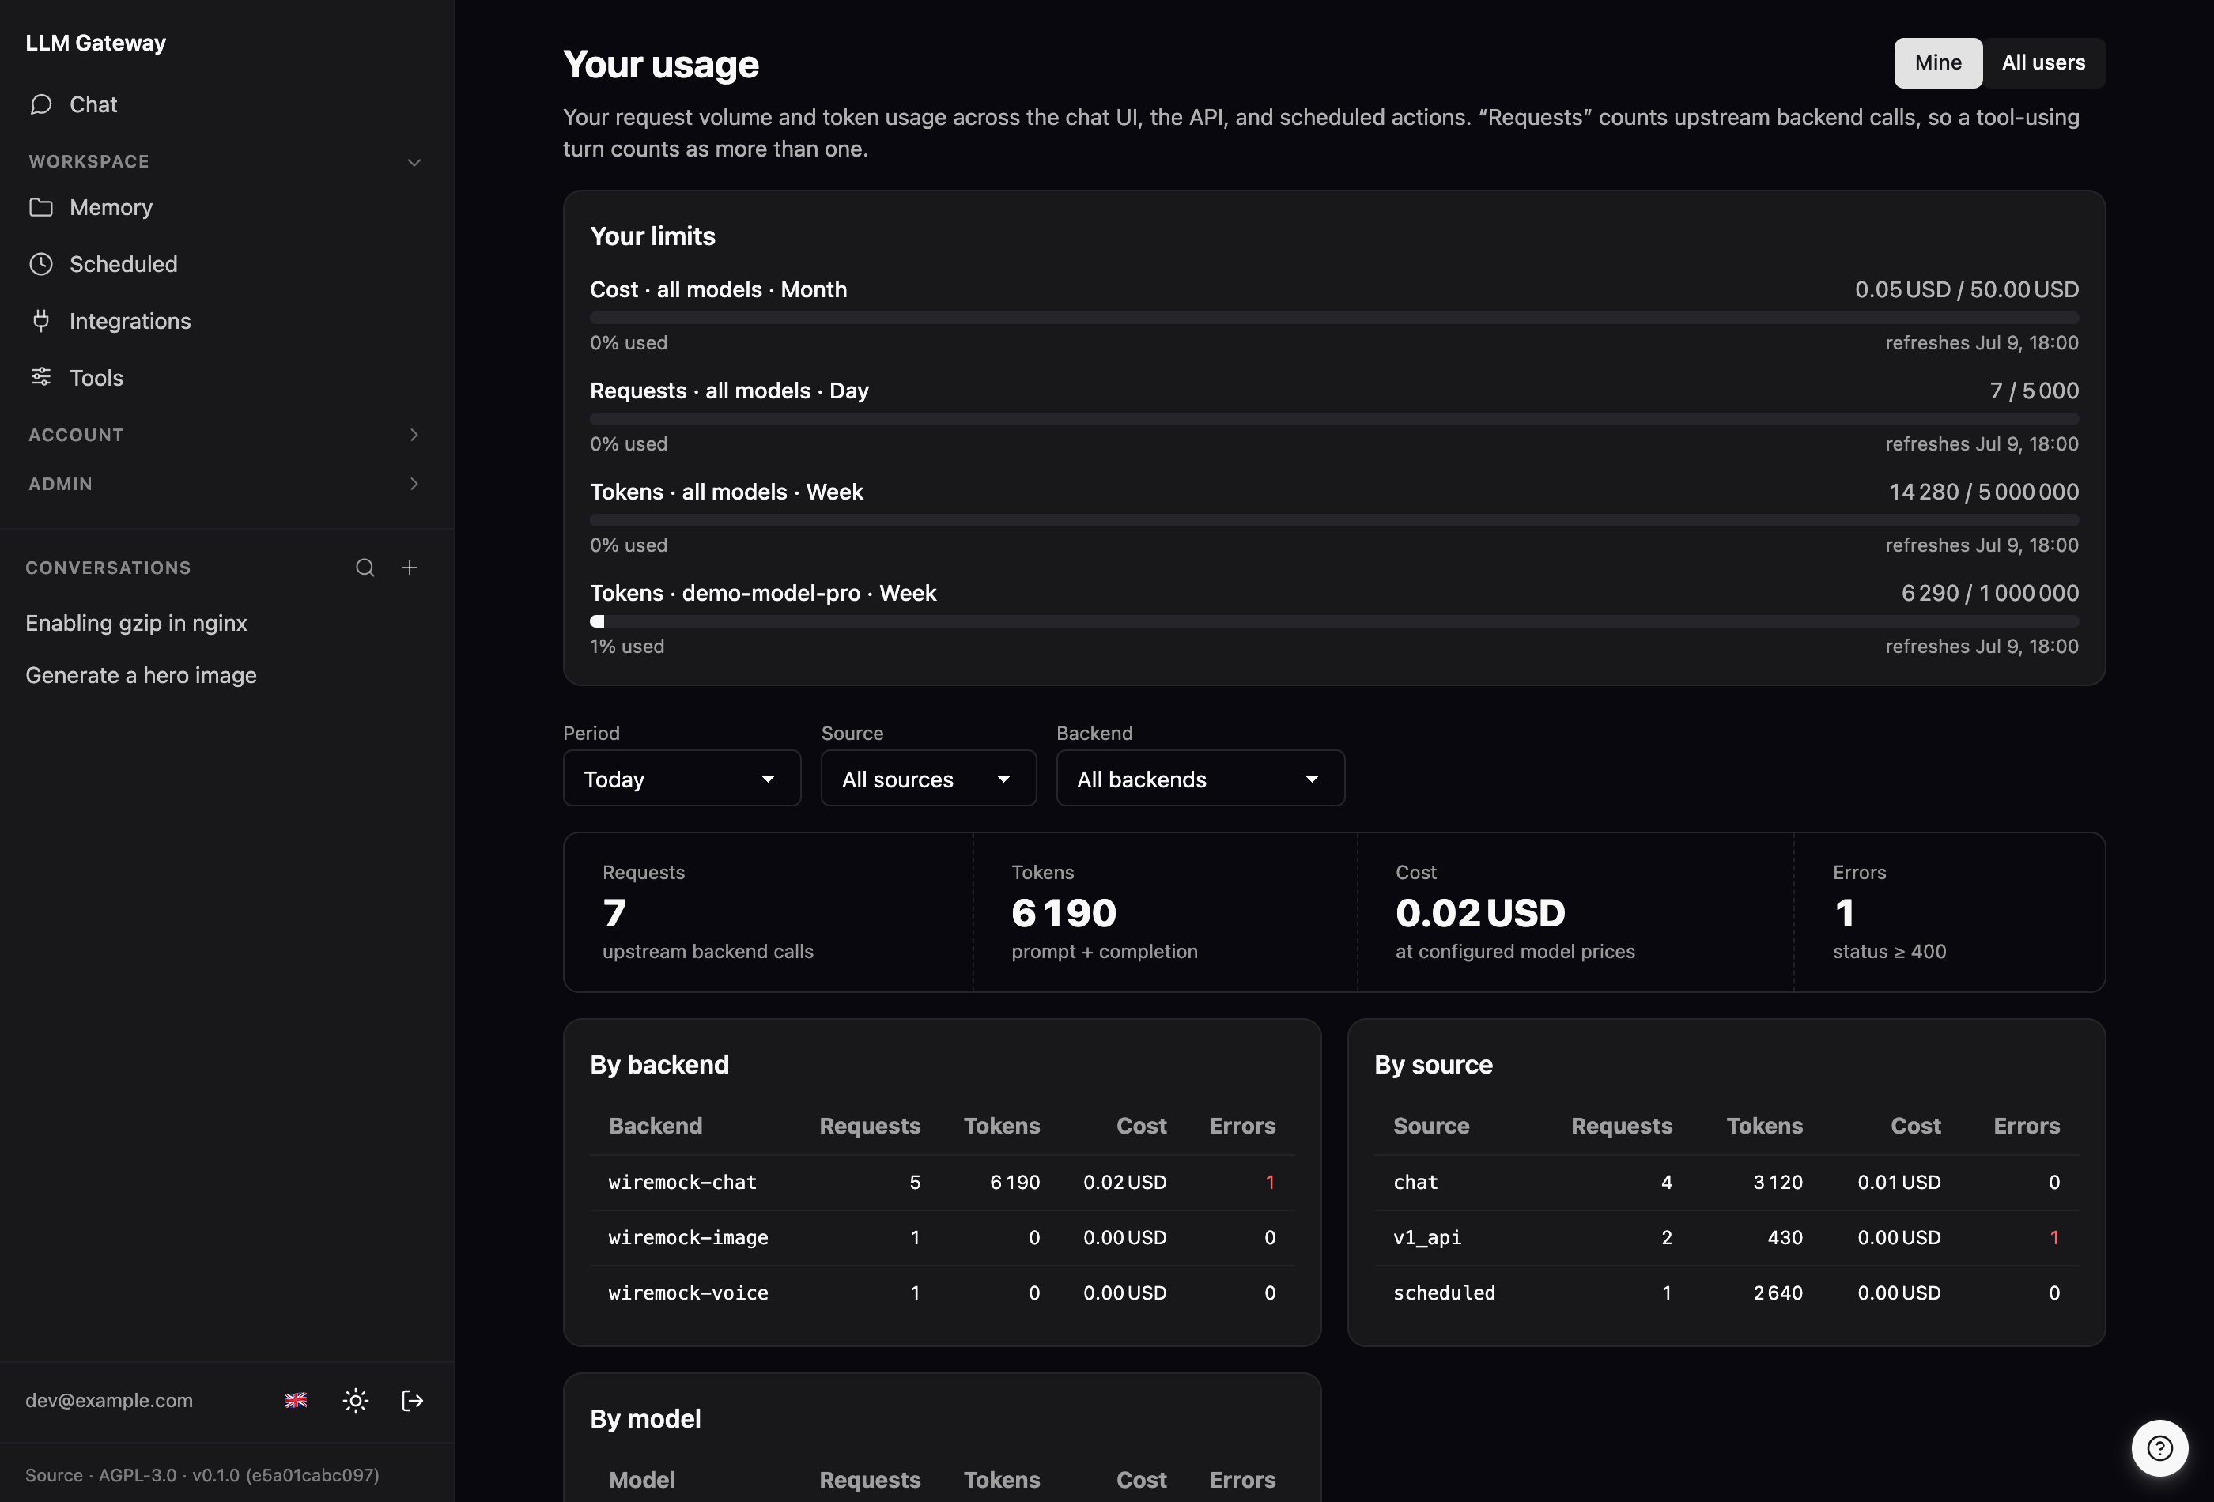Start a new conversation with the plus icon
The image size is (2214, 1502).
coord(410,568)
